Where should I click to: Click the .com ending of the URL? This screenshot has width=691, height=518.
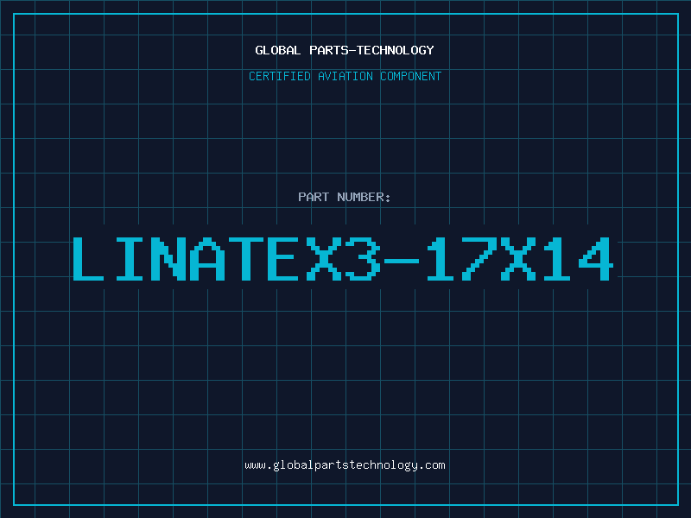click(x=432, y=465)
